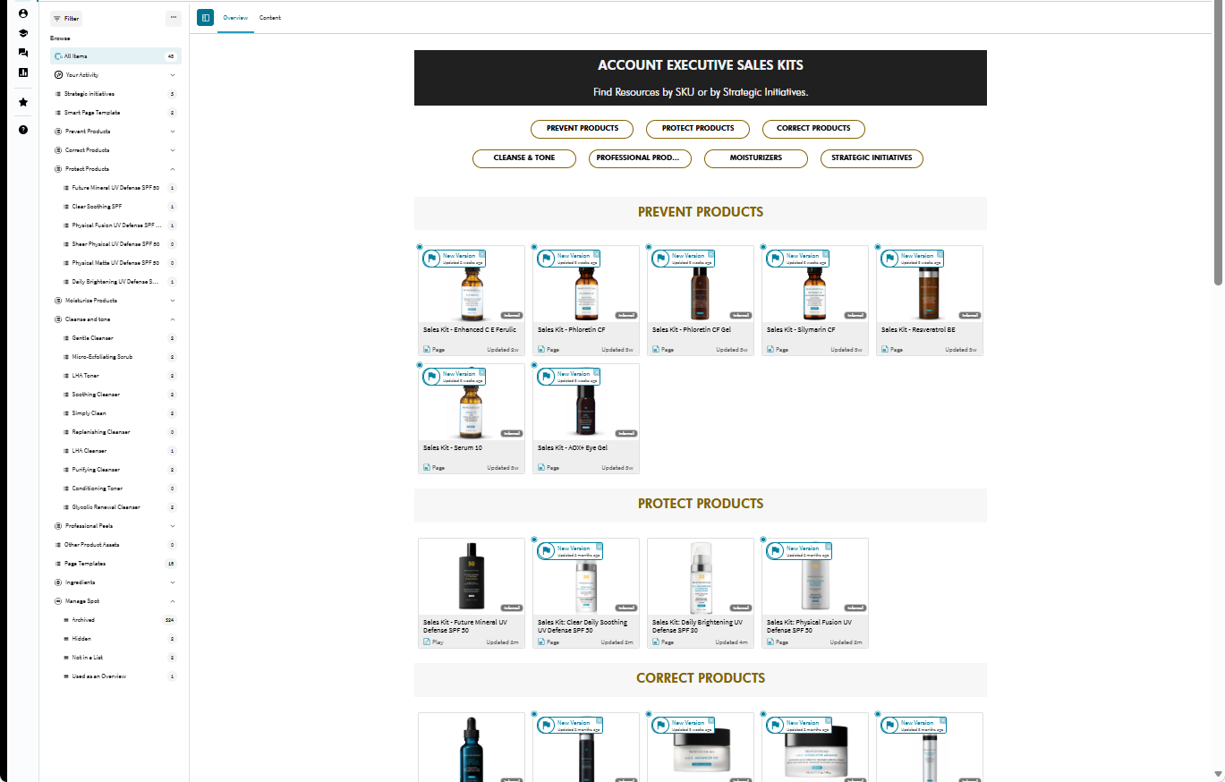Click the graduation cap learning icon
Screen dimensions: 1225x782
(x=23, y=33)
